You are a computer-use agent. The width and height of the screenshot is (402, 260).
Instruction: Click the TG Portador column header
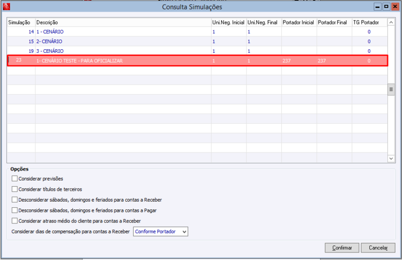[369, 22]
